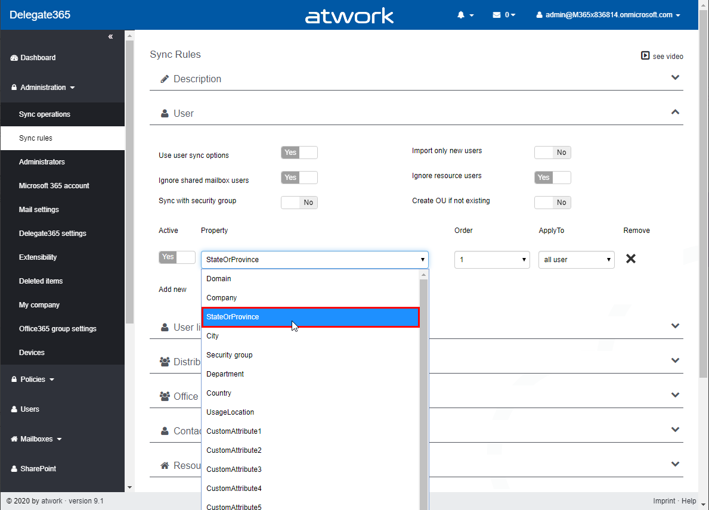Open the mail envelope icon in header
The width and height of the screenshot is (709, 510).
click(497, 15)
